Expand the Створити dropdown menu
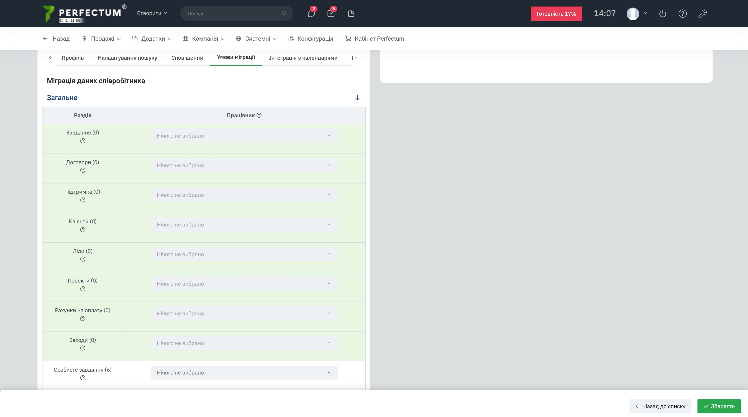The image size is (748, 417). pyautogui.click(x=152, y=13)
